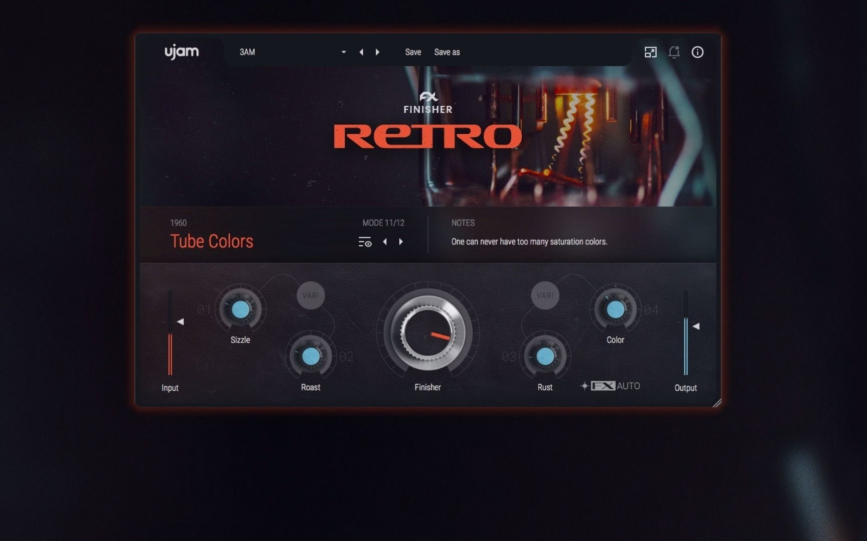
Task: Open the 3AM preset dropdown arrow
Action: pos(344,52)
